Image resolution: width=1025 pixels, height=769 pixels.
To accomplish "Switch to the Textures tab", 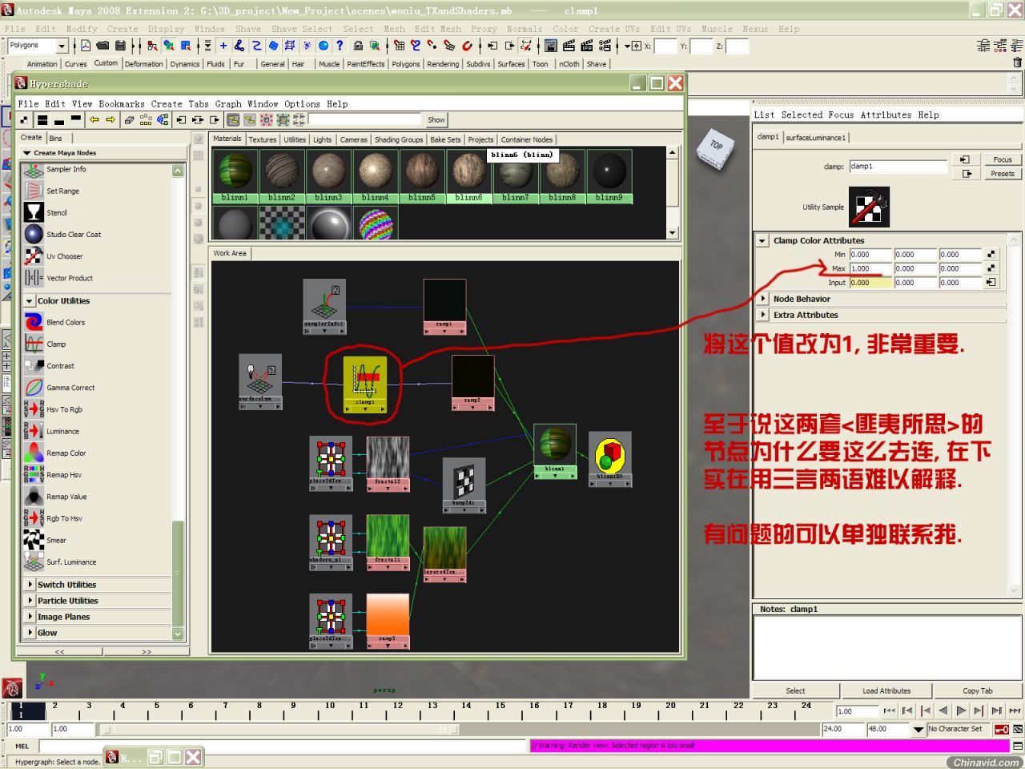I will (262, 139).
